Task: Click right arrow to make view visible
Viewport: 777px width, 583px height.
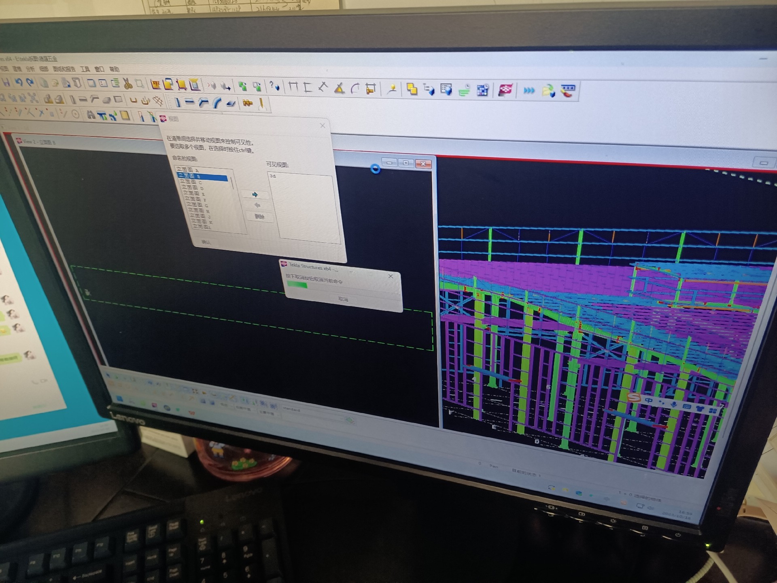Action: pos(255,195)
